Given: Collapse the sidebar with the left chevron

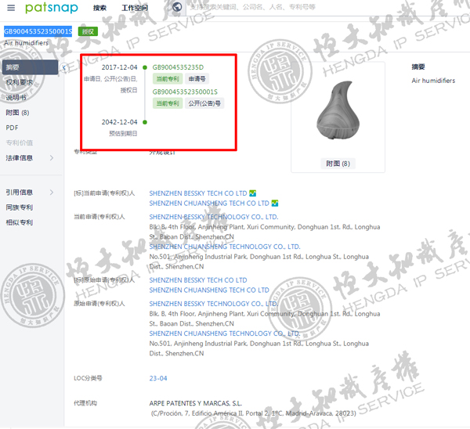Looking at the screenshot, I should [x=64, y=67].
